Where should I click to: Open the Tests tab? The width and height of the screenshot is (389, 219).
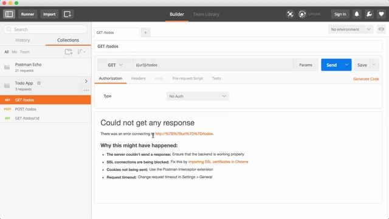pos(216,78)
